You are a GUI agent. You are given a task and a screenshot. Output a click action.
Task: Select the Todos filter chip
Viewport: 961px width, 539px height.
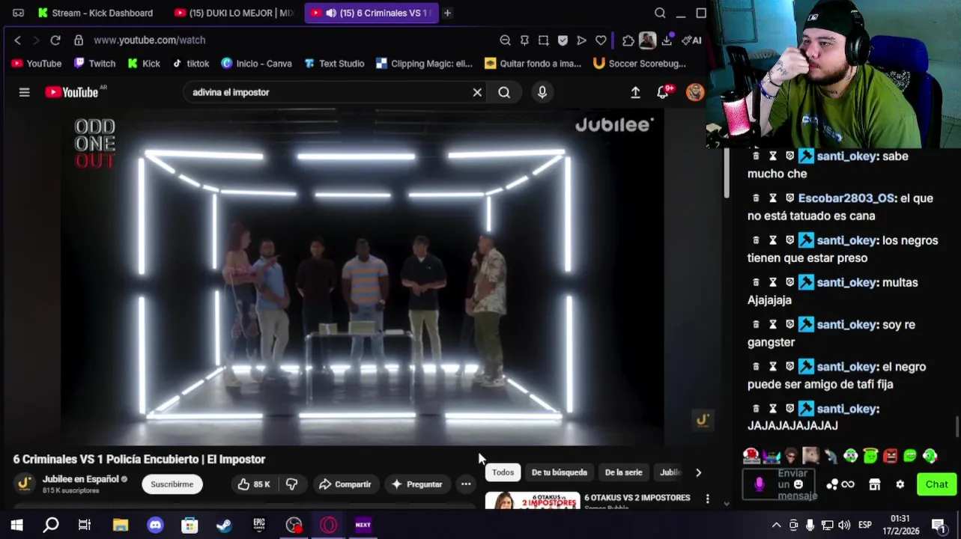click(503, 472)
